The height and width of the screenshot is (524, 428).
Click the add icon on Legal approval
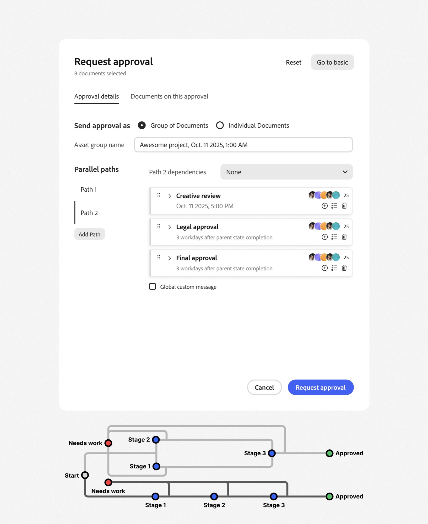[324, 237]
